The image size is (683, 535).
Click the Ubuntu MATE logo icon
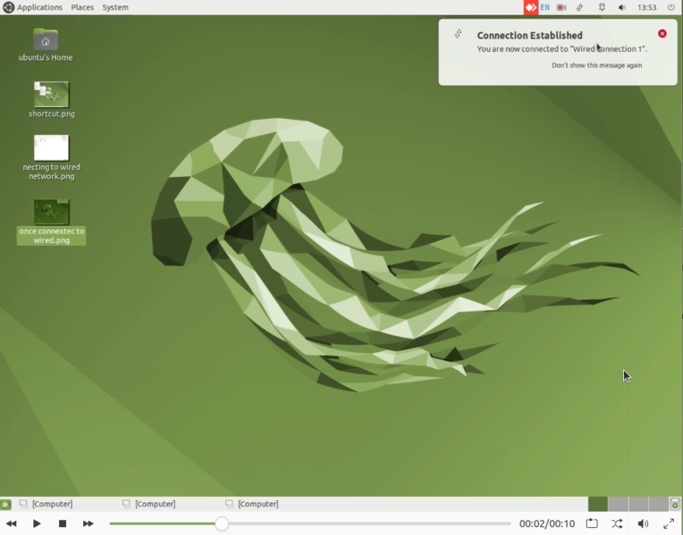tap(8, 7)
